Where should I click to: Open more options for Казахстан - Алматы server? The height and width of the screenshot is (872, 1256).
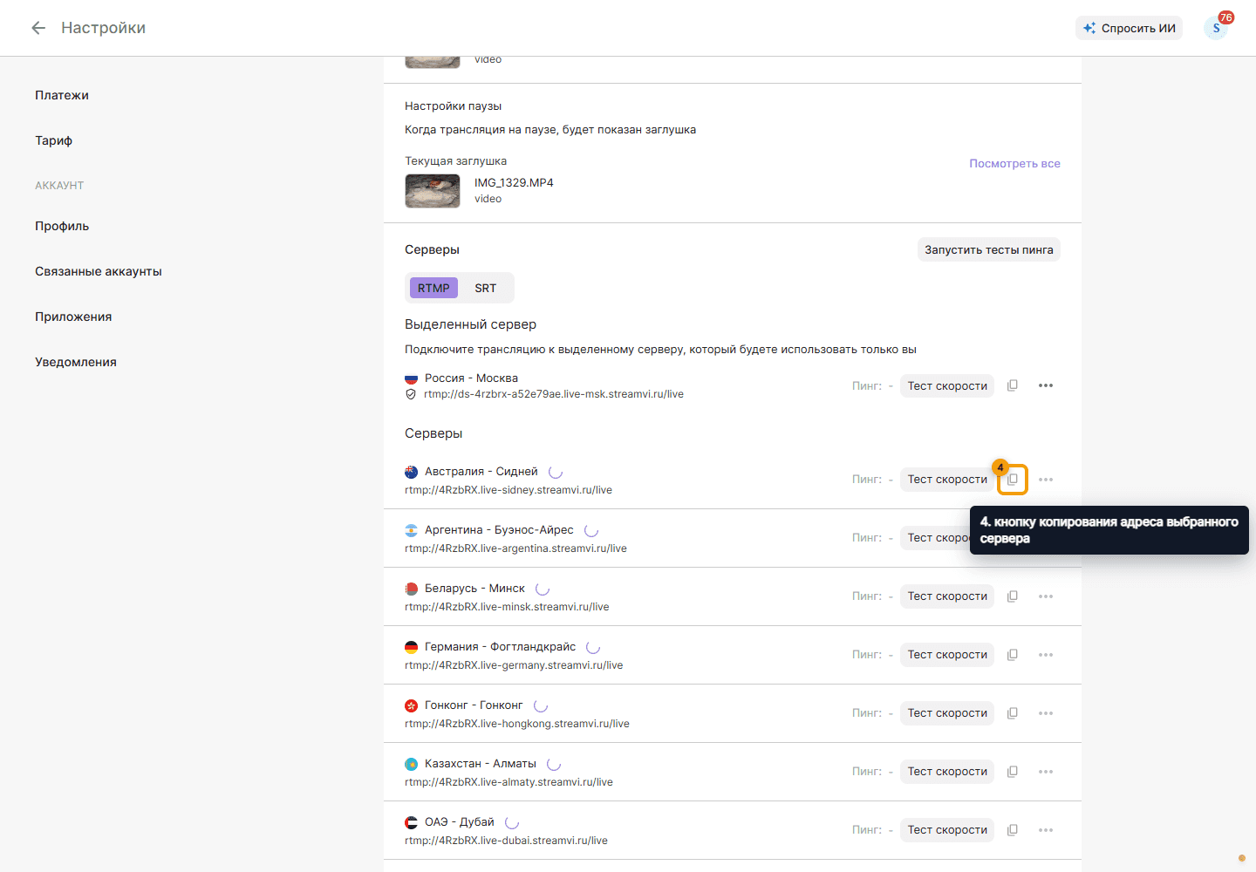(1046, 772)
